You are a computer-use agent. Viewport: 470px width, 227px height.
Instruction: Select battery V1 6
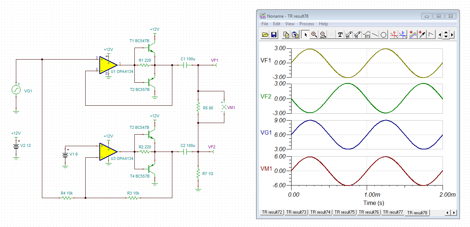(65, 155)
